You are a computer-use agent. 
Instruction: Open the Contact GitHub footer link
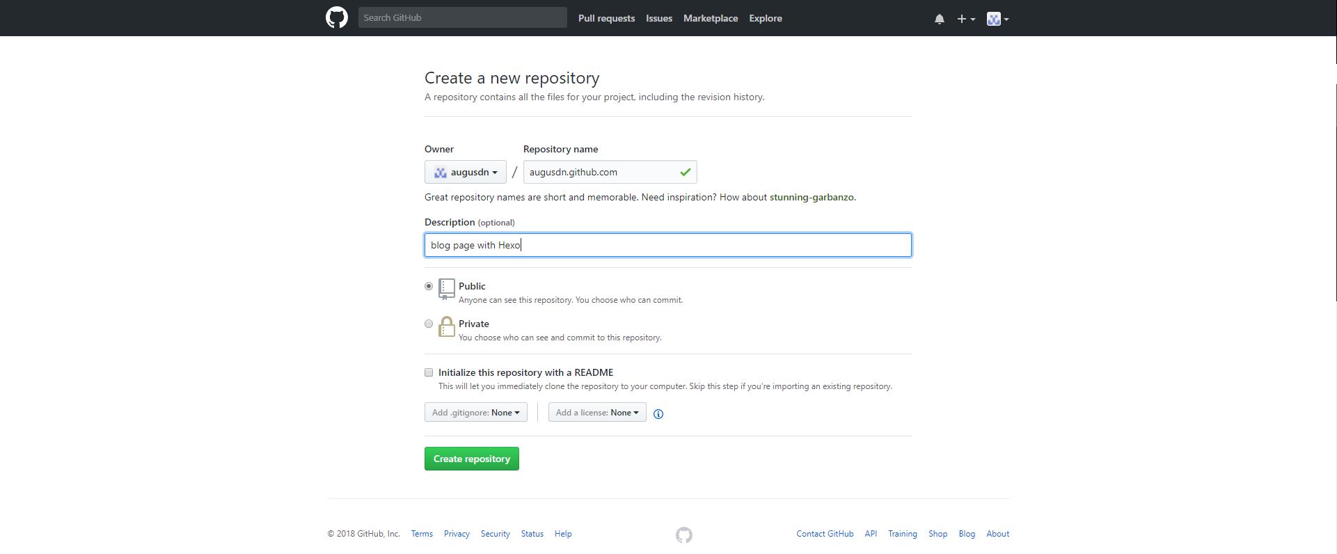(825, 534)
